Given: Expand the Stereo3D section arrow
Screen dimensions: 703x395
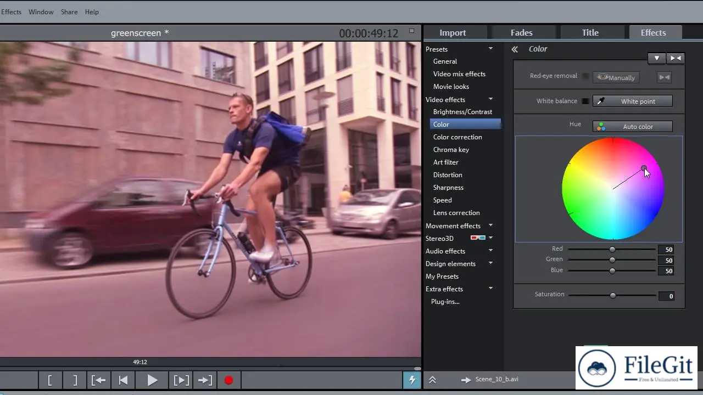Looking at the screenshot, I should click(x=490, y=238).
